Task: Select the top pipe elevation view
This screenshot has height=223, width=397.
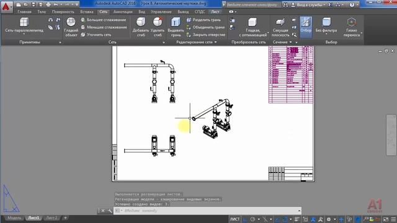Action: (150, 81)
